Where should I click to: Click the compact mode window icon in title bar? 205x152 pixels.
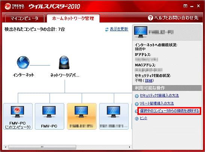click(x=185, y=6)
